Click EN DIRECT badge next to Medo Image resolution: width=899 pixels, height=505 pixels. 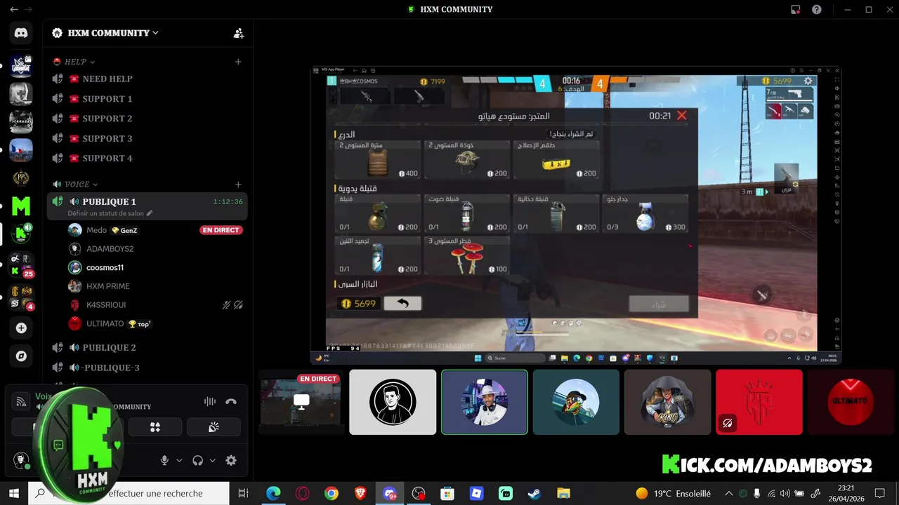coord(221,230)
